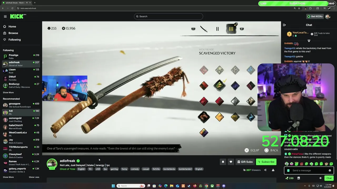Send message with green Chat button
The image size is (337, 189).
click(329, 178)
